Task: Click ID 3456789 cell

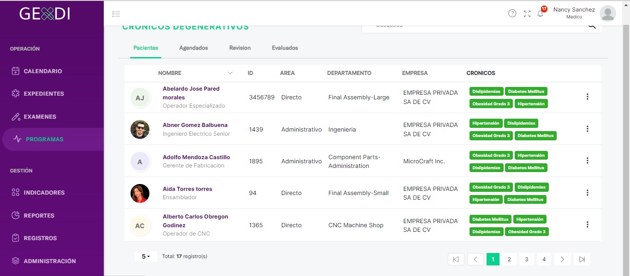Action: (262, 98)
